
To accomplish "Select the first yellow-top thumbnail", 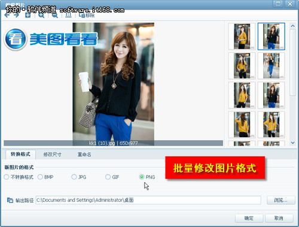I will click(242, 37).
